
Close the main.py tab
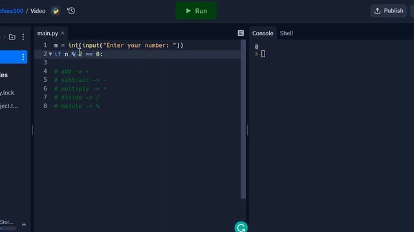point(63,33)
